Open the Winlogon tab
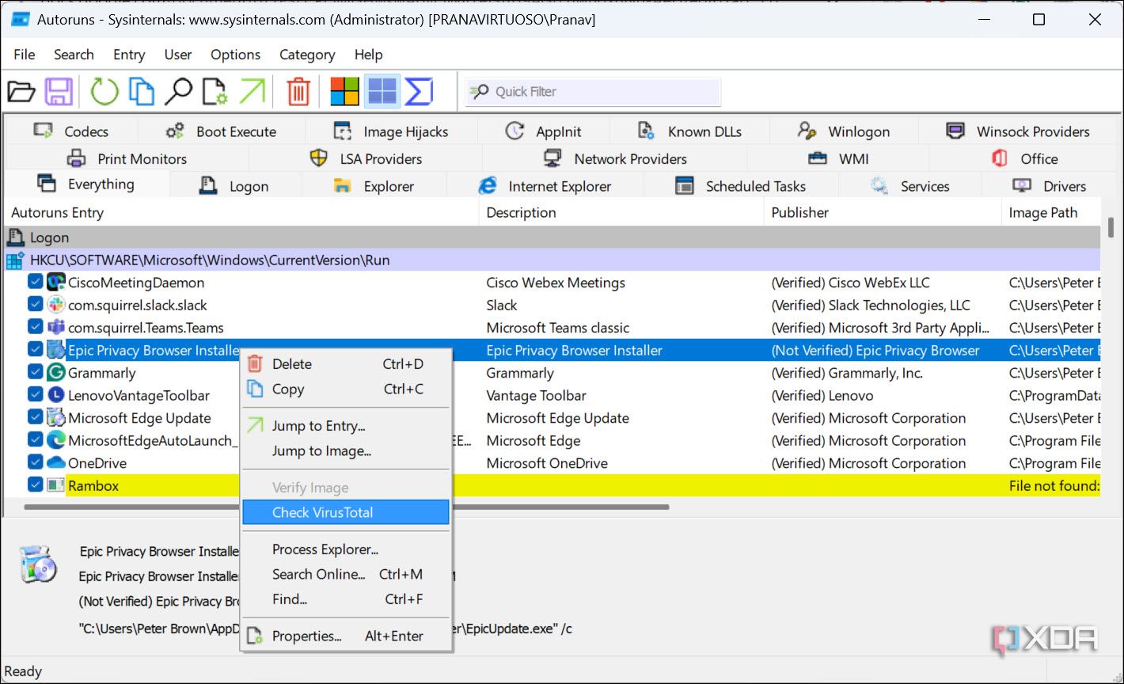This screenshot has width=1124, height=684. [844, 131]
